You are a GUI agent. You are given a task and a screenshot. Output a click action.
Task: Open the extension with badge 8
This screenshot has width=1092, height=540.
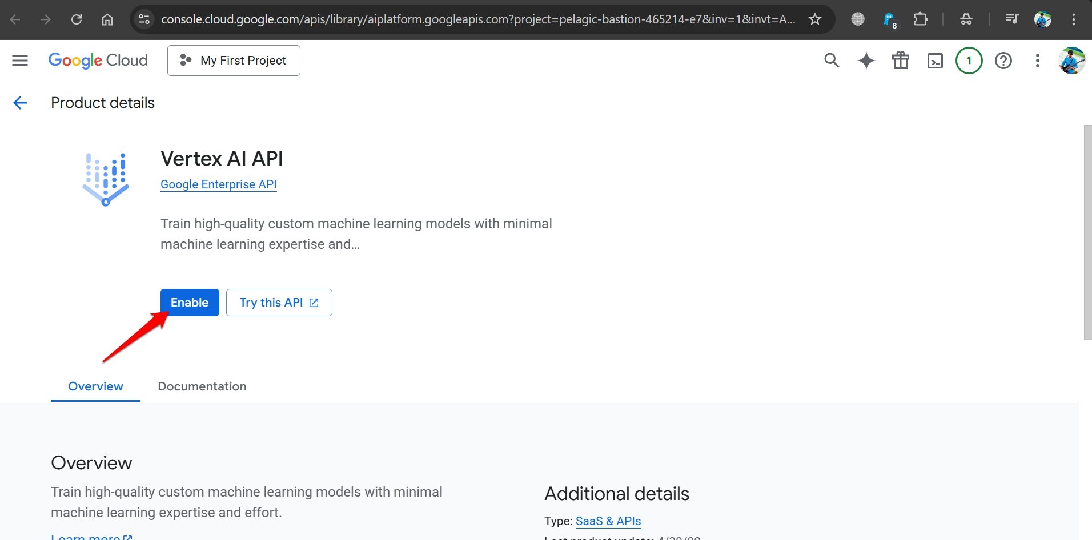[x=889, y=21]
